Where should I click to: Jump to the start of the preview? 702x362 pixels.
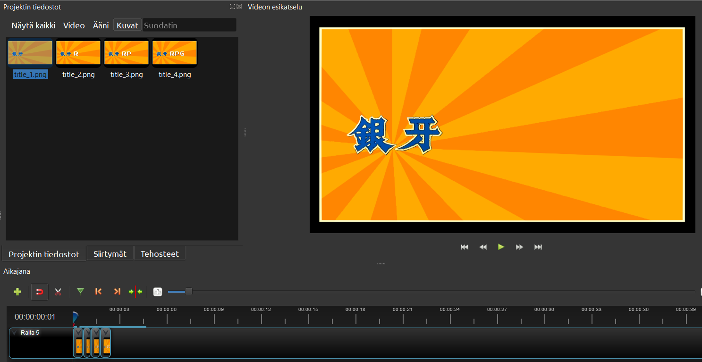tap(465, 247)
